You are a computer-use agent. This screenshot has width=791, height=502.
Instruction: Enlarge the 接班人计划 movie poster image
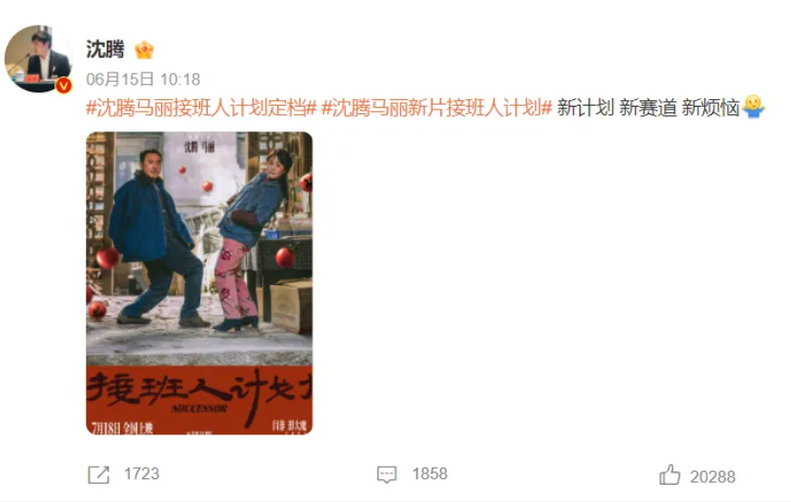point(199,283)
